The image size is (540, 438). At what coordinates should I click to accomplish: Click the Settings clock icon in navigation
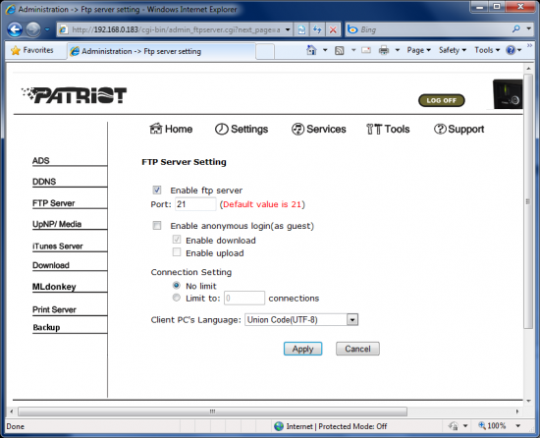pyautogui.click(x=222, y=129)
